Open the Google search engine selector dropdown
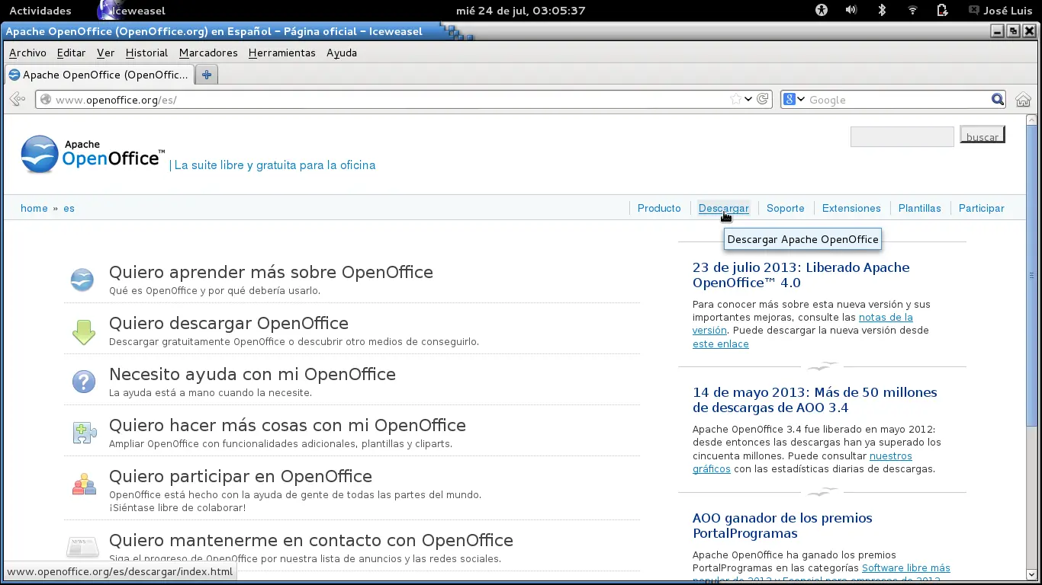The image size is (1042, 585). pyautogui.click(x=794, y=99)
